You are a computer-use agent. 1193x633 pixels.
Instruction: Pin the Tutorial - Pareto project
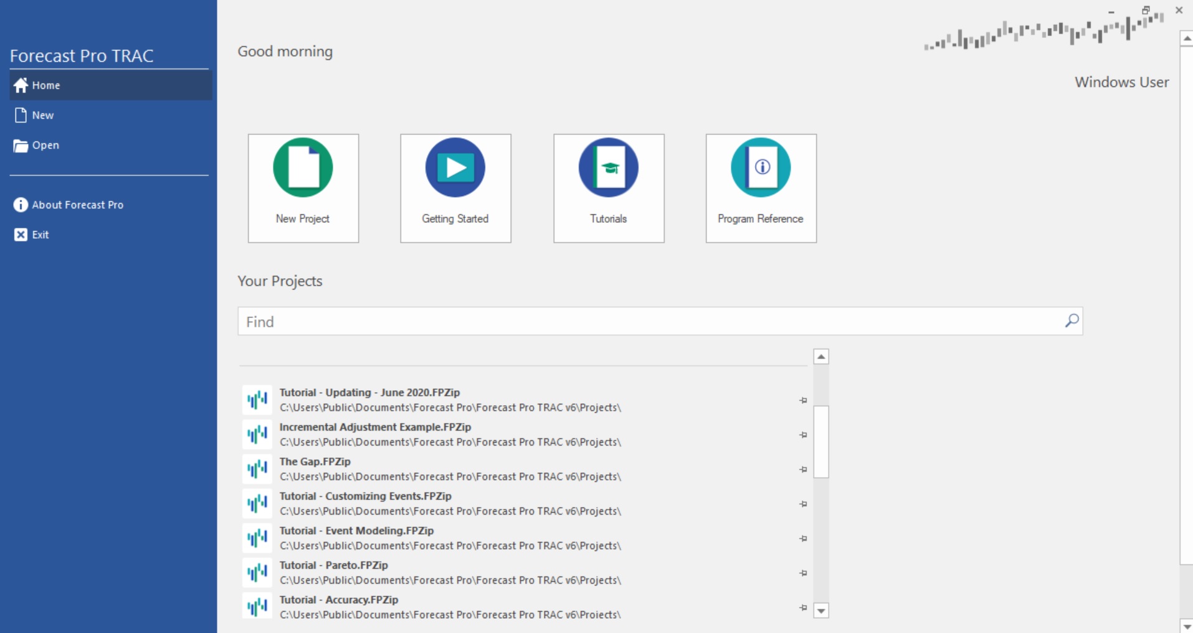pyautogui.click(x=803, y=573)
